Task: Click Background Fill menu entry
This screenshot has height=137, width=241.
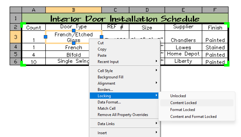Action: [110, 77]
